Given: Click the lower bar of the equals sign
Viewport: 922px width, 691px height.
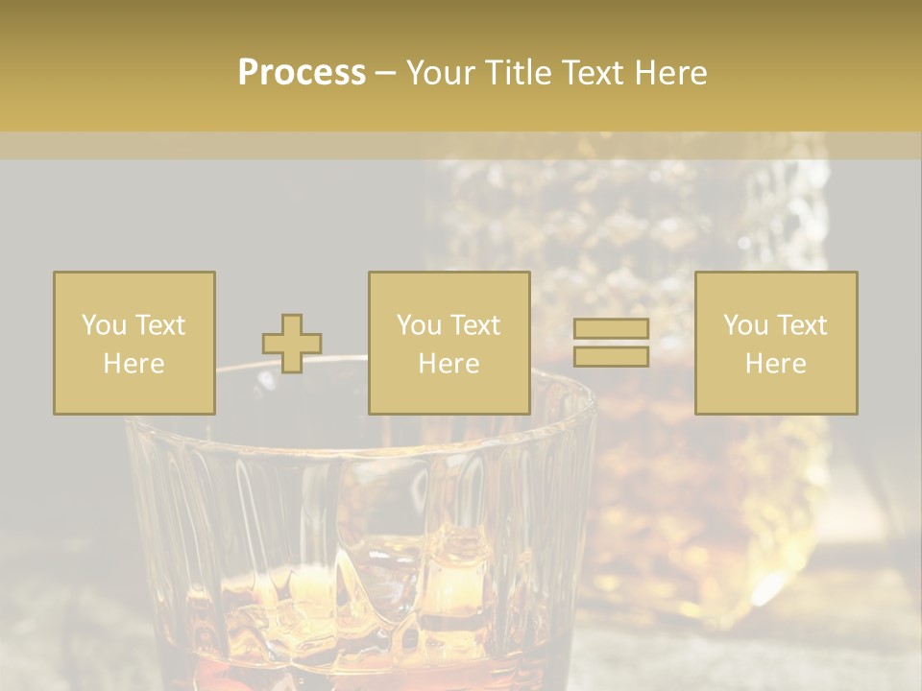Looking at the screenshot, I should [x=611, y=356].
